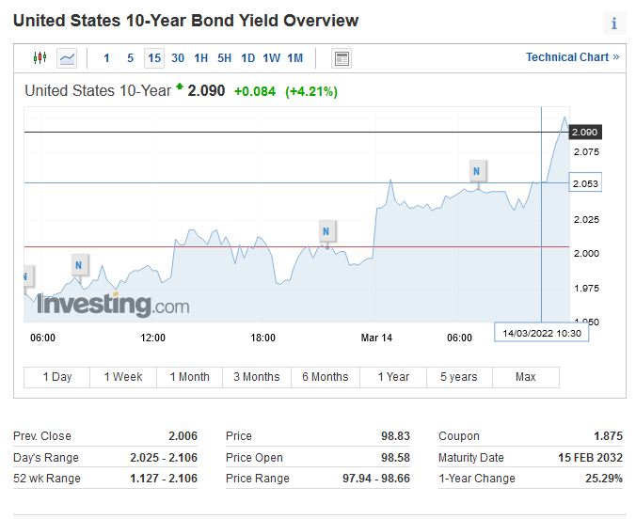Viewport: 636px width, 519px height.
Task: Open the N news marker near 06:00
Action: [x=79, y=265]
